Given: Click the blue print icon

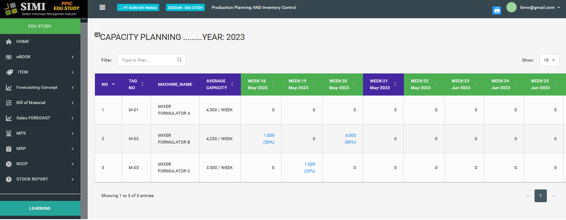Looking at the screenshot, I should pos(497,11).
